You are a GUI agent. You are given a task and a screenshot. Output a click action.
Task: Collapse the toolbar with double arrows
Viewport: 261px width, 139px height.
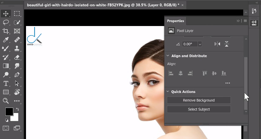click(x=3, y=3)
